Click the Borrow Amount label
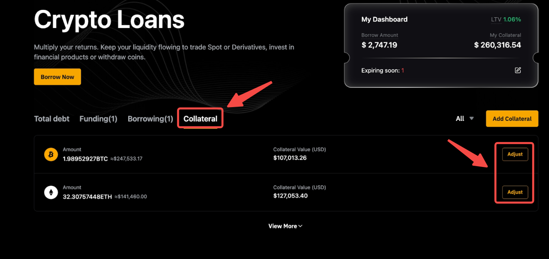This screenshot has height=259, width=549. [x=380, y=35]
